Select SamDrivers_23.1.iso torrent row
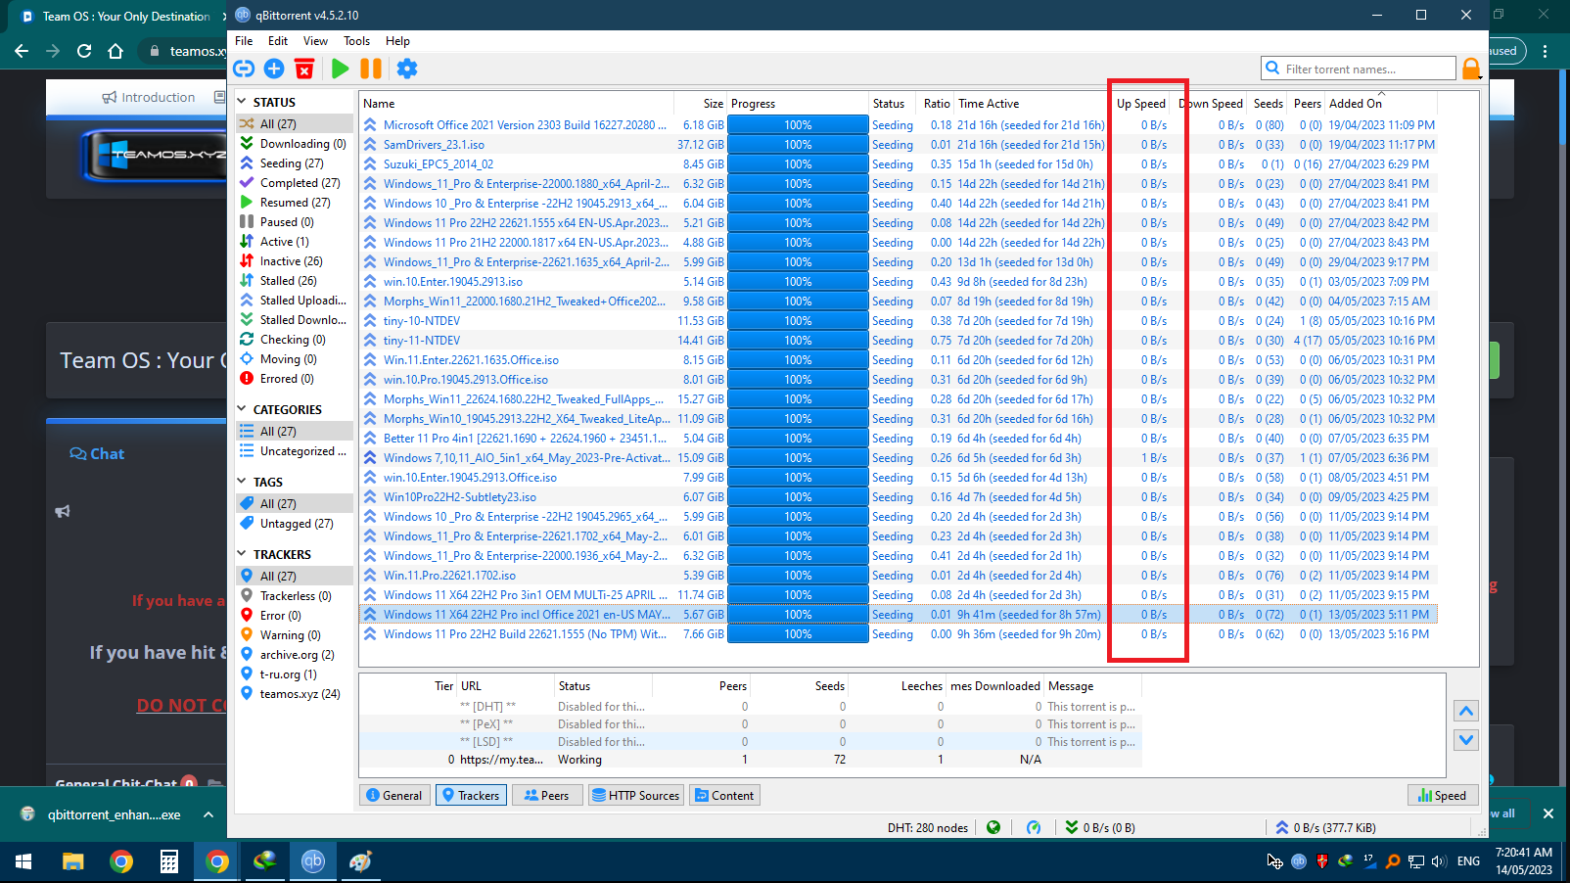Image resolution: width=1570 pixels, height=883 pixels. (899, 145)
